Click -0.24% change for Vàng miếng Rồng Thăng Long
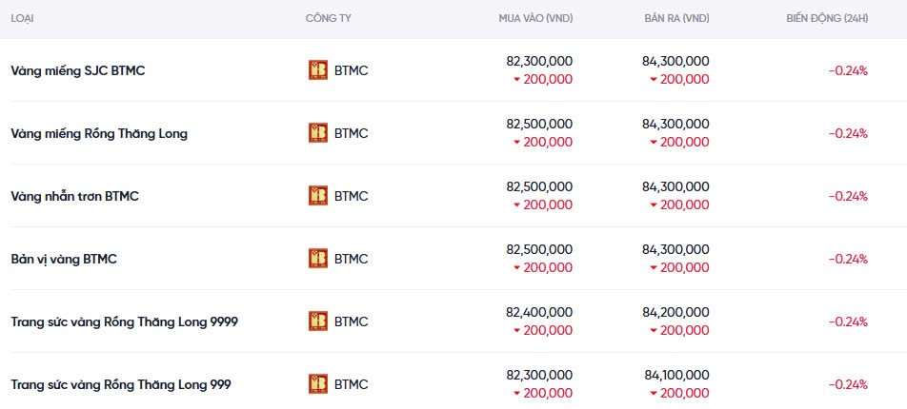Image resolution: width=907 pixels, height=409 pixels. point(847,133)
